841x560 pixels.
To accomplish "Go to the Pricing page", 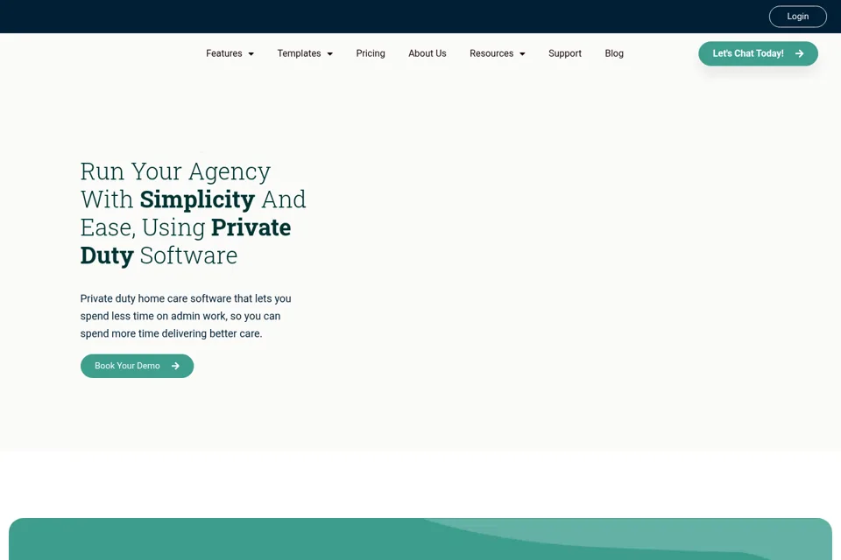I will coord(371,53).
